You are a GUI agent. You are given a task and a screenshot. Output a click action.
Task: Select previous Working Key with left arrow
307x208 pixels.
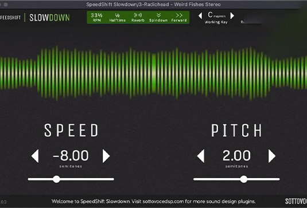pos(200,15)
